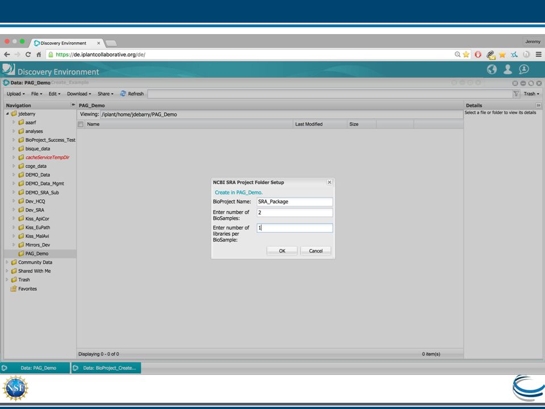
Task: Expand the aaarf folder arrow
Action: (x=14, y=123)
